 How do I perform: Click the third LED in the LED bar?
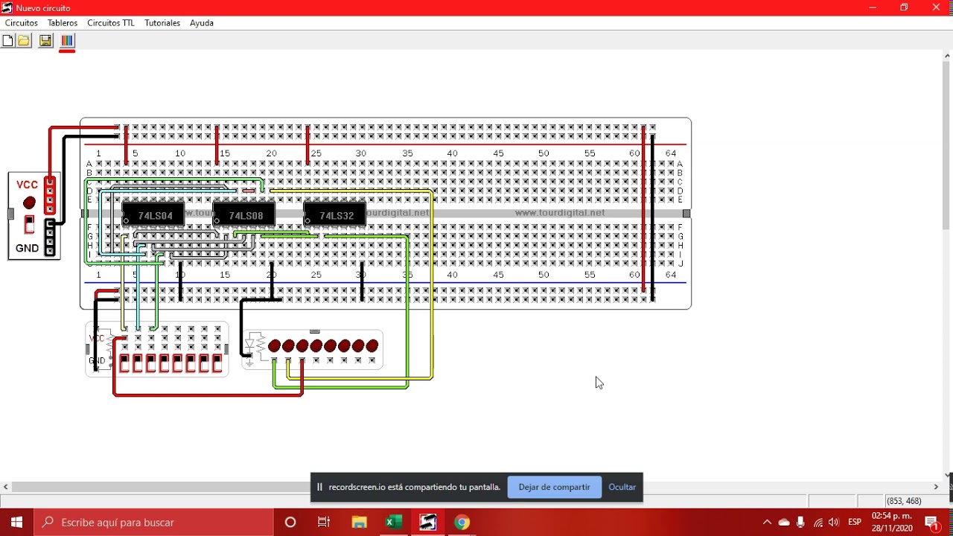click(302, 346)
